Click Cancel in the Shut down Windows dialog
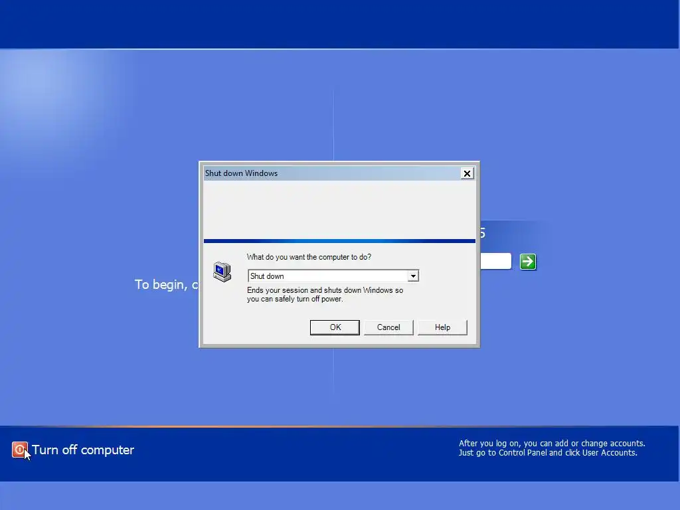Image resolution: width=680 pixels, height=510 pixels. pos(388,327)
